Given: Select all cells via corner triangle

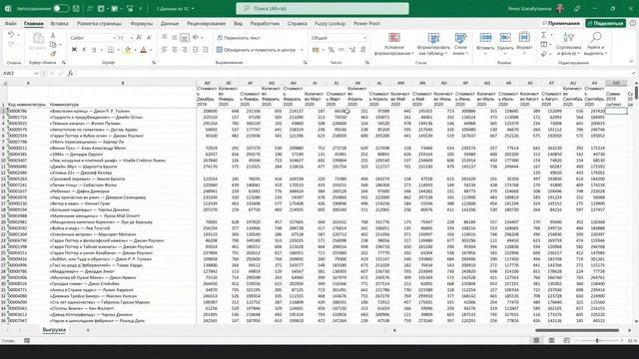Looking at the screenshot, I should [4, 83].
